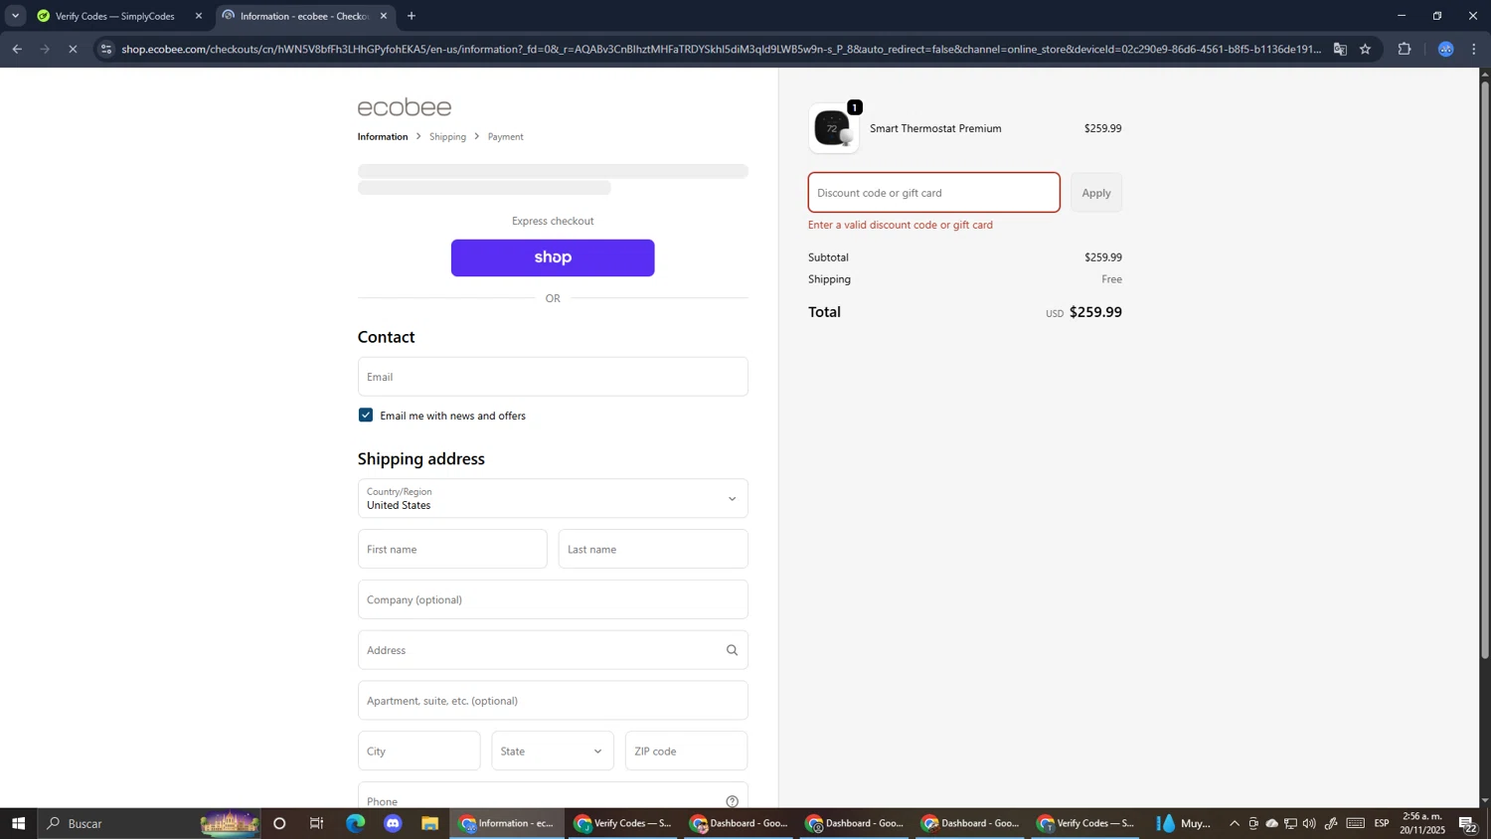
Task: Toggle Email me with news and offers
Action: pos(366,416)
